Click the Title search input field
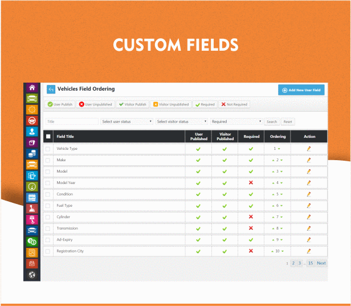Viewport: 351px width, 306px height. 72,121
